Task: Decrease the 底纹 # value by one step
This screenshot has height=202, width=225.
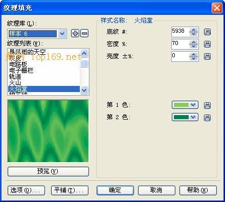Action: [x=193, y=34]
